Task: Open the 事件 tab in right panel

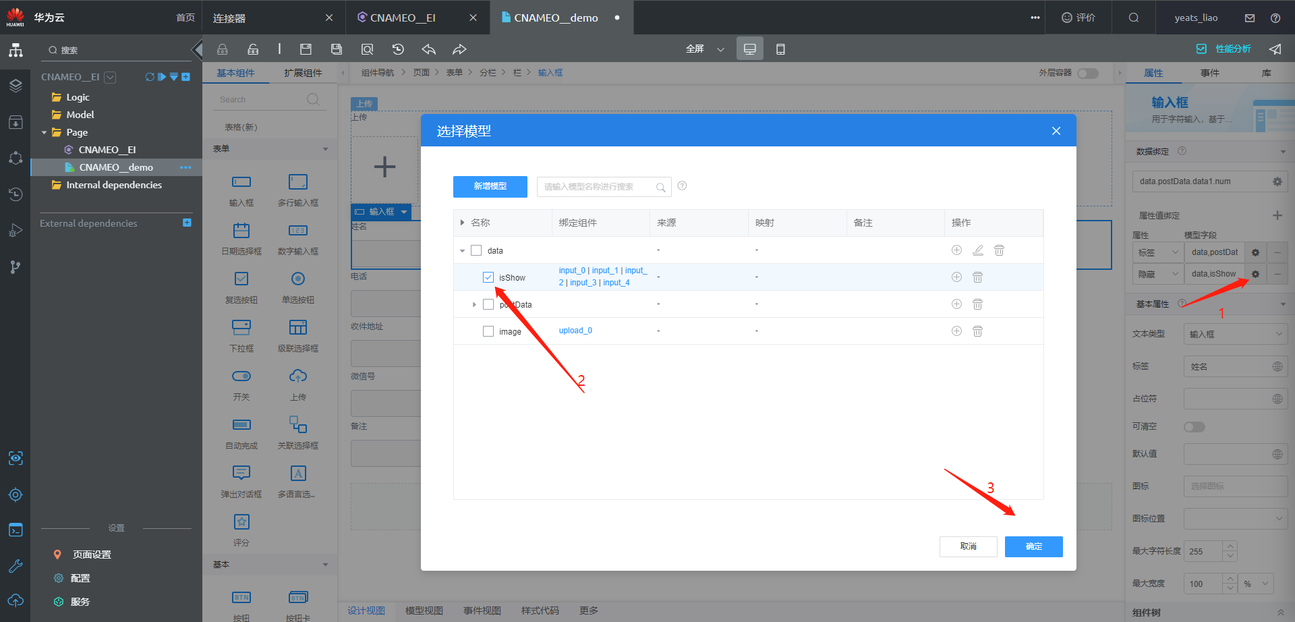Action: coord(1210,73)
